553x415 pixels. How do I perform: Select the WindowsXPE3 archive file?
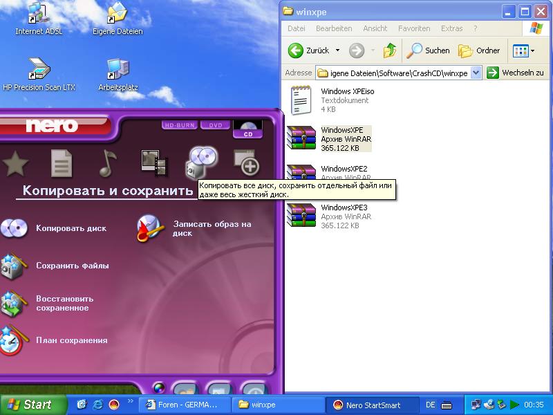pos(329,216)
